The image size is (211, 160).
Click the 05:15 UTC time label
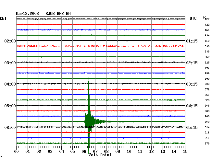coord(192,127)
